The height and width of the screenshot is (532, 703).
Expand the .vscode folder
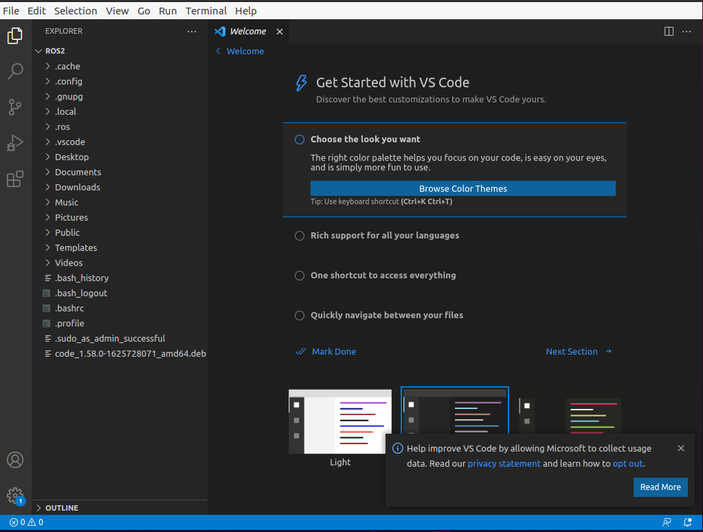(69, 142)
